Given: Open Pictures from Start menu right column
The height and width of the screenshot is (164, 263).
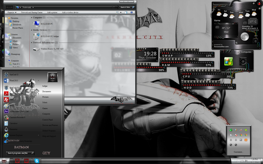Looking at the screenshot, I should pos(45,97).
